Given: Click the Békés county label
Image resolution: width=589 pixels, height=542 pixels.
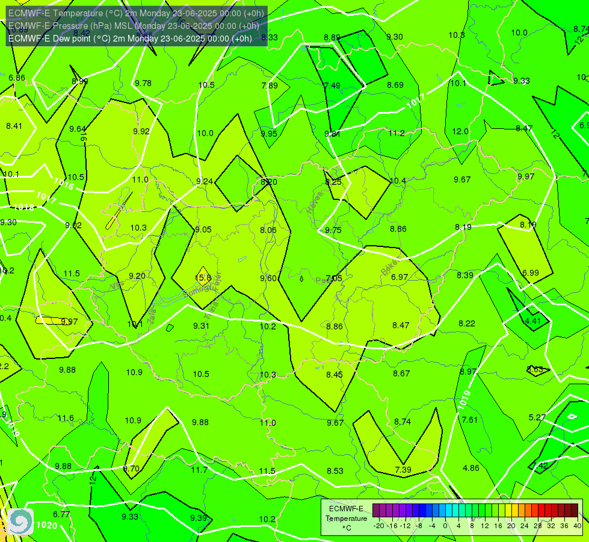Looking at the screenshot, I should coord(390,267).
